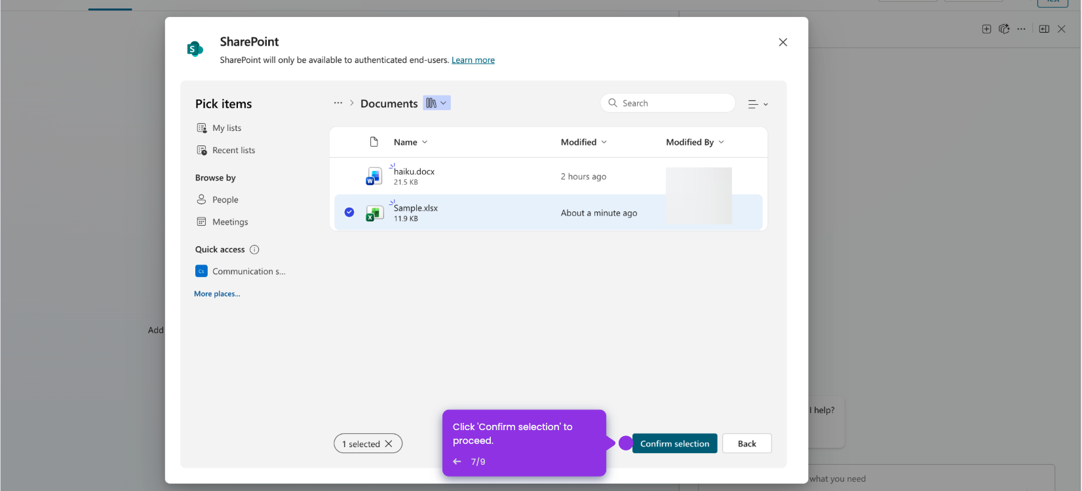
Task: Open the library view switcher dropdown
Action: [436, 103]
